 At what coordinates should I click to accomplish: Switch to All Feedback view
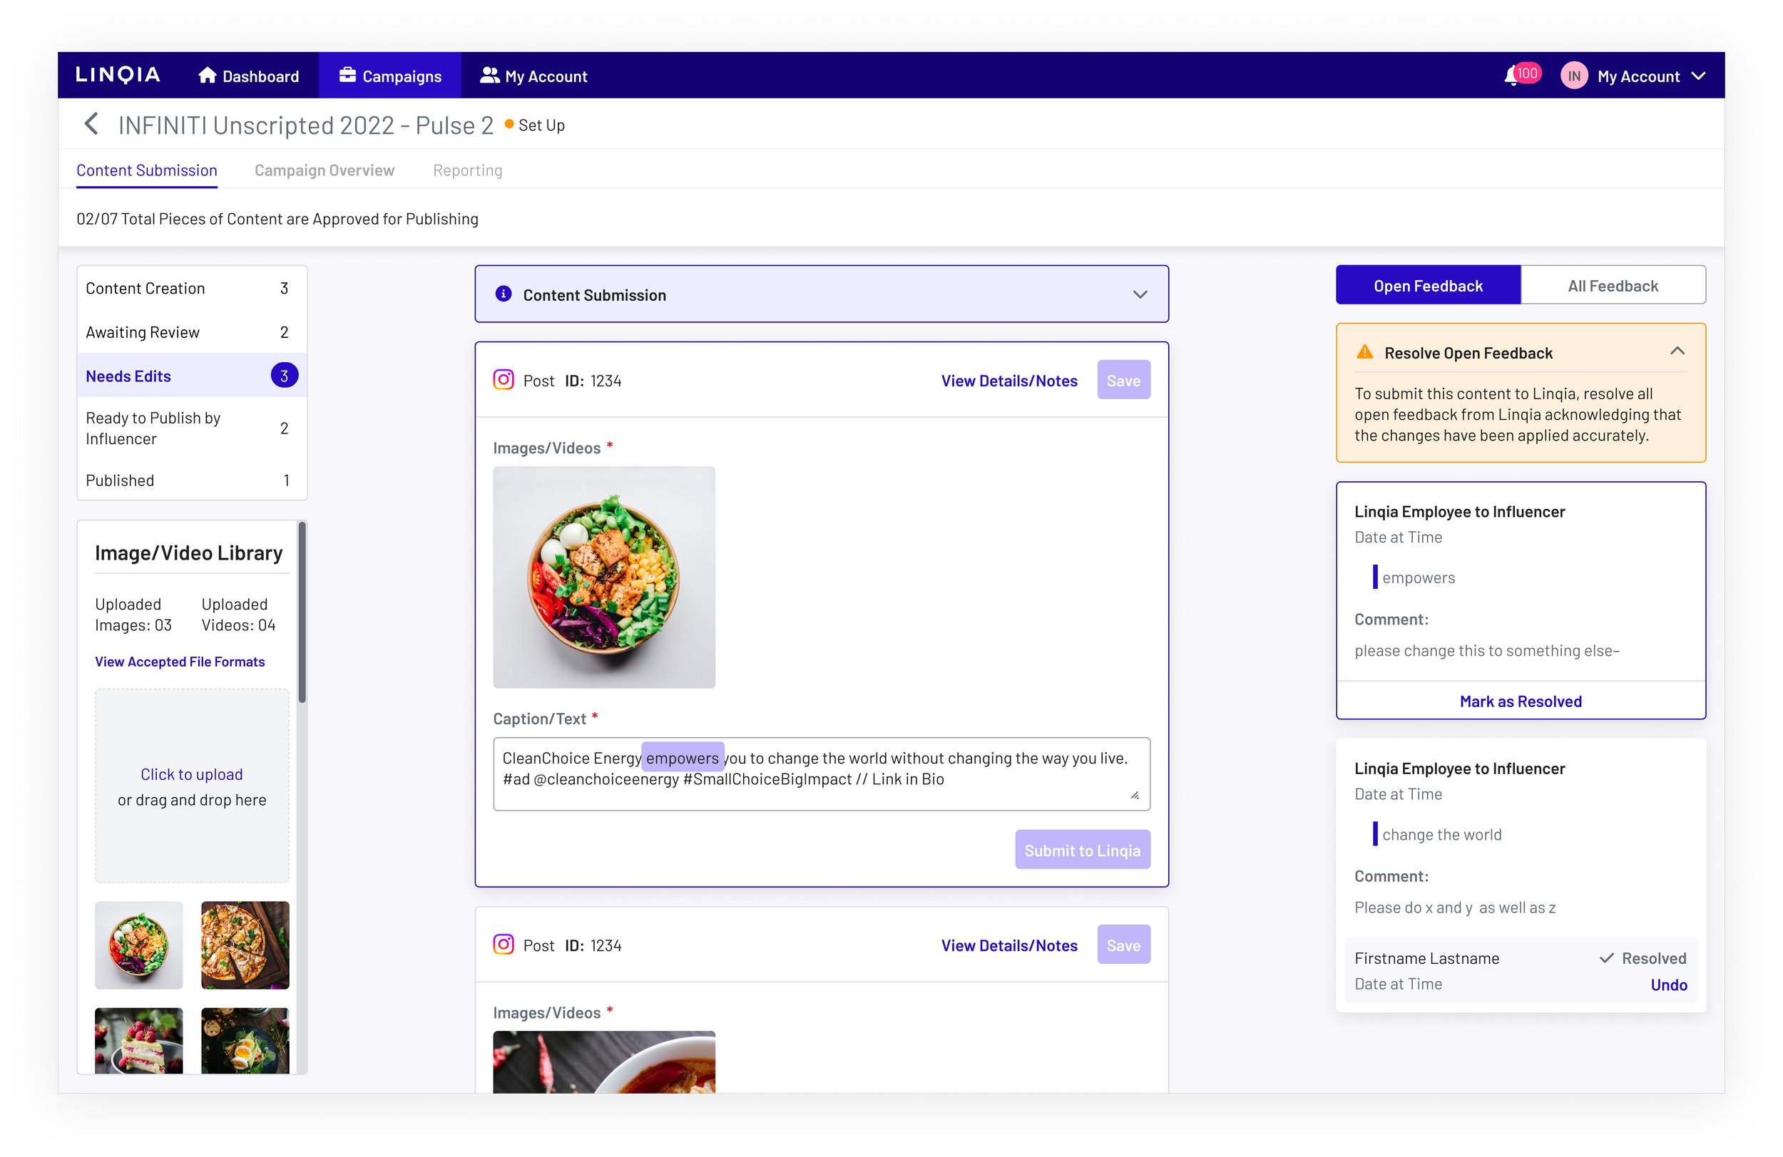(x=1613, y=285)
